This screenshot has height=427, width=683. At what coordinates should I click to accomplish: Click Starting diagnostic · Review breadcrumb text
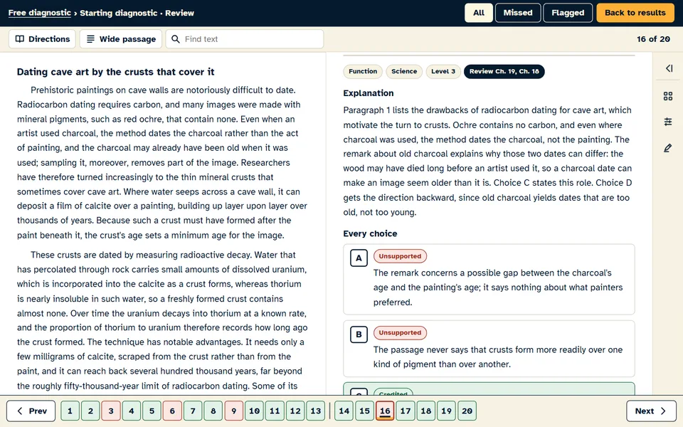click(137, 13)
